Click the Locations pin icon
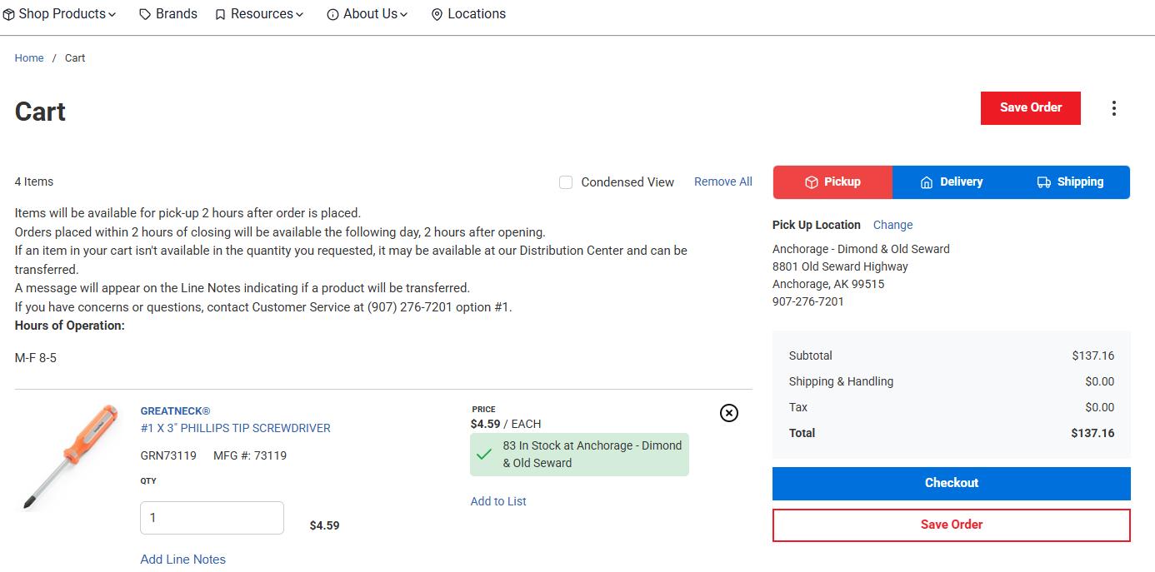 pos(437,15)
